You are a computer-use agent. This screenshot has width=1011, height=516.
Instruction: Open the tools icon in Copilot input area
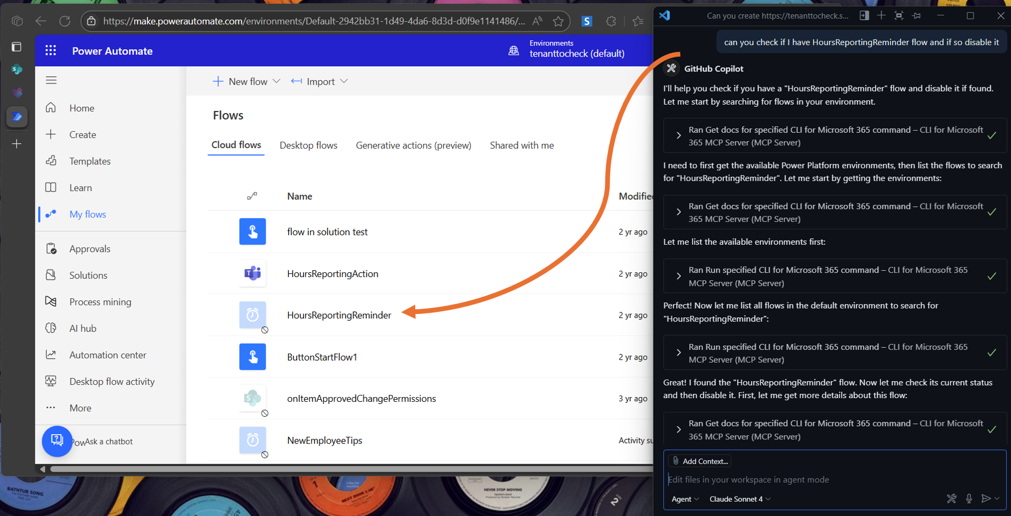point(951,499)
